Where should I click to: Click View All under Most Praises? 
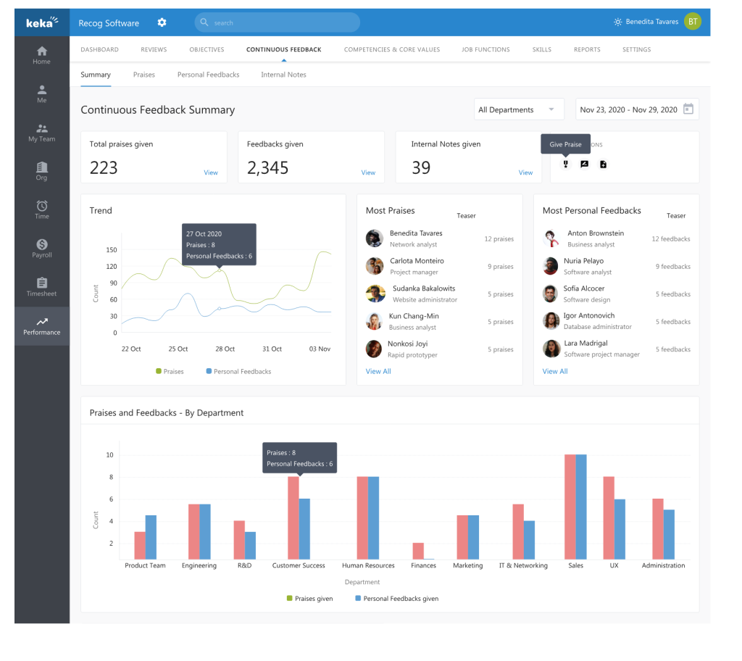coord(378,371)
